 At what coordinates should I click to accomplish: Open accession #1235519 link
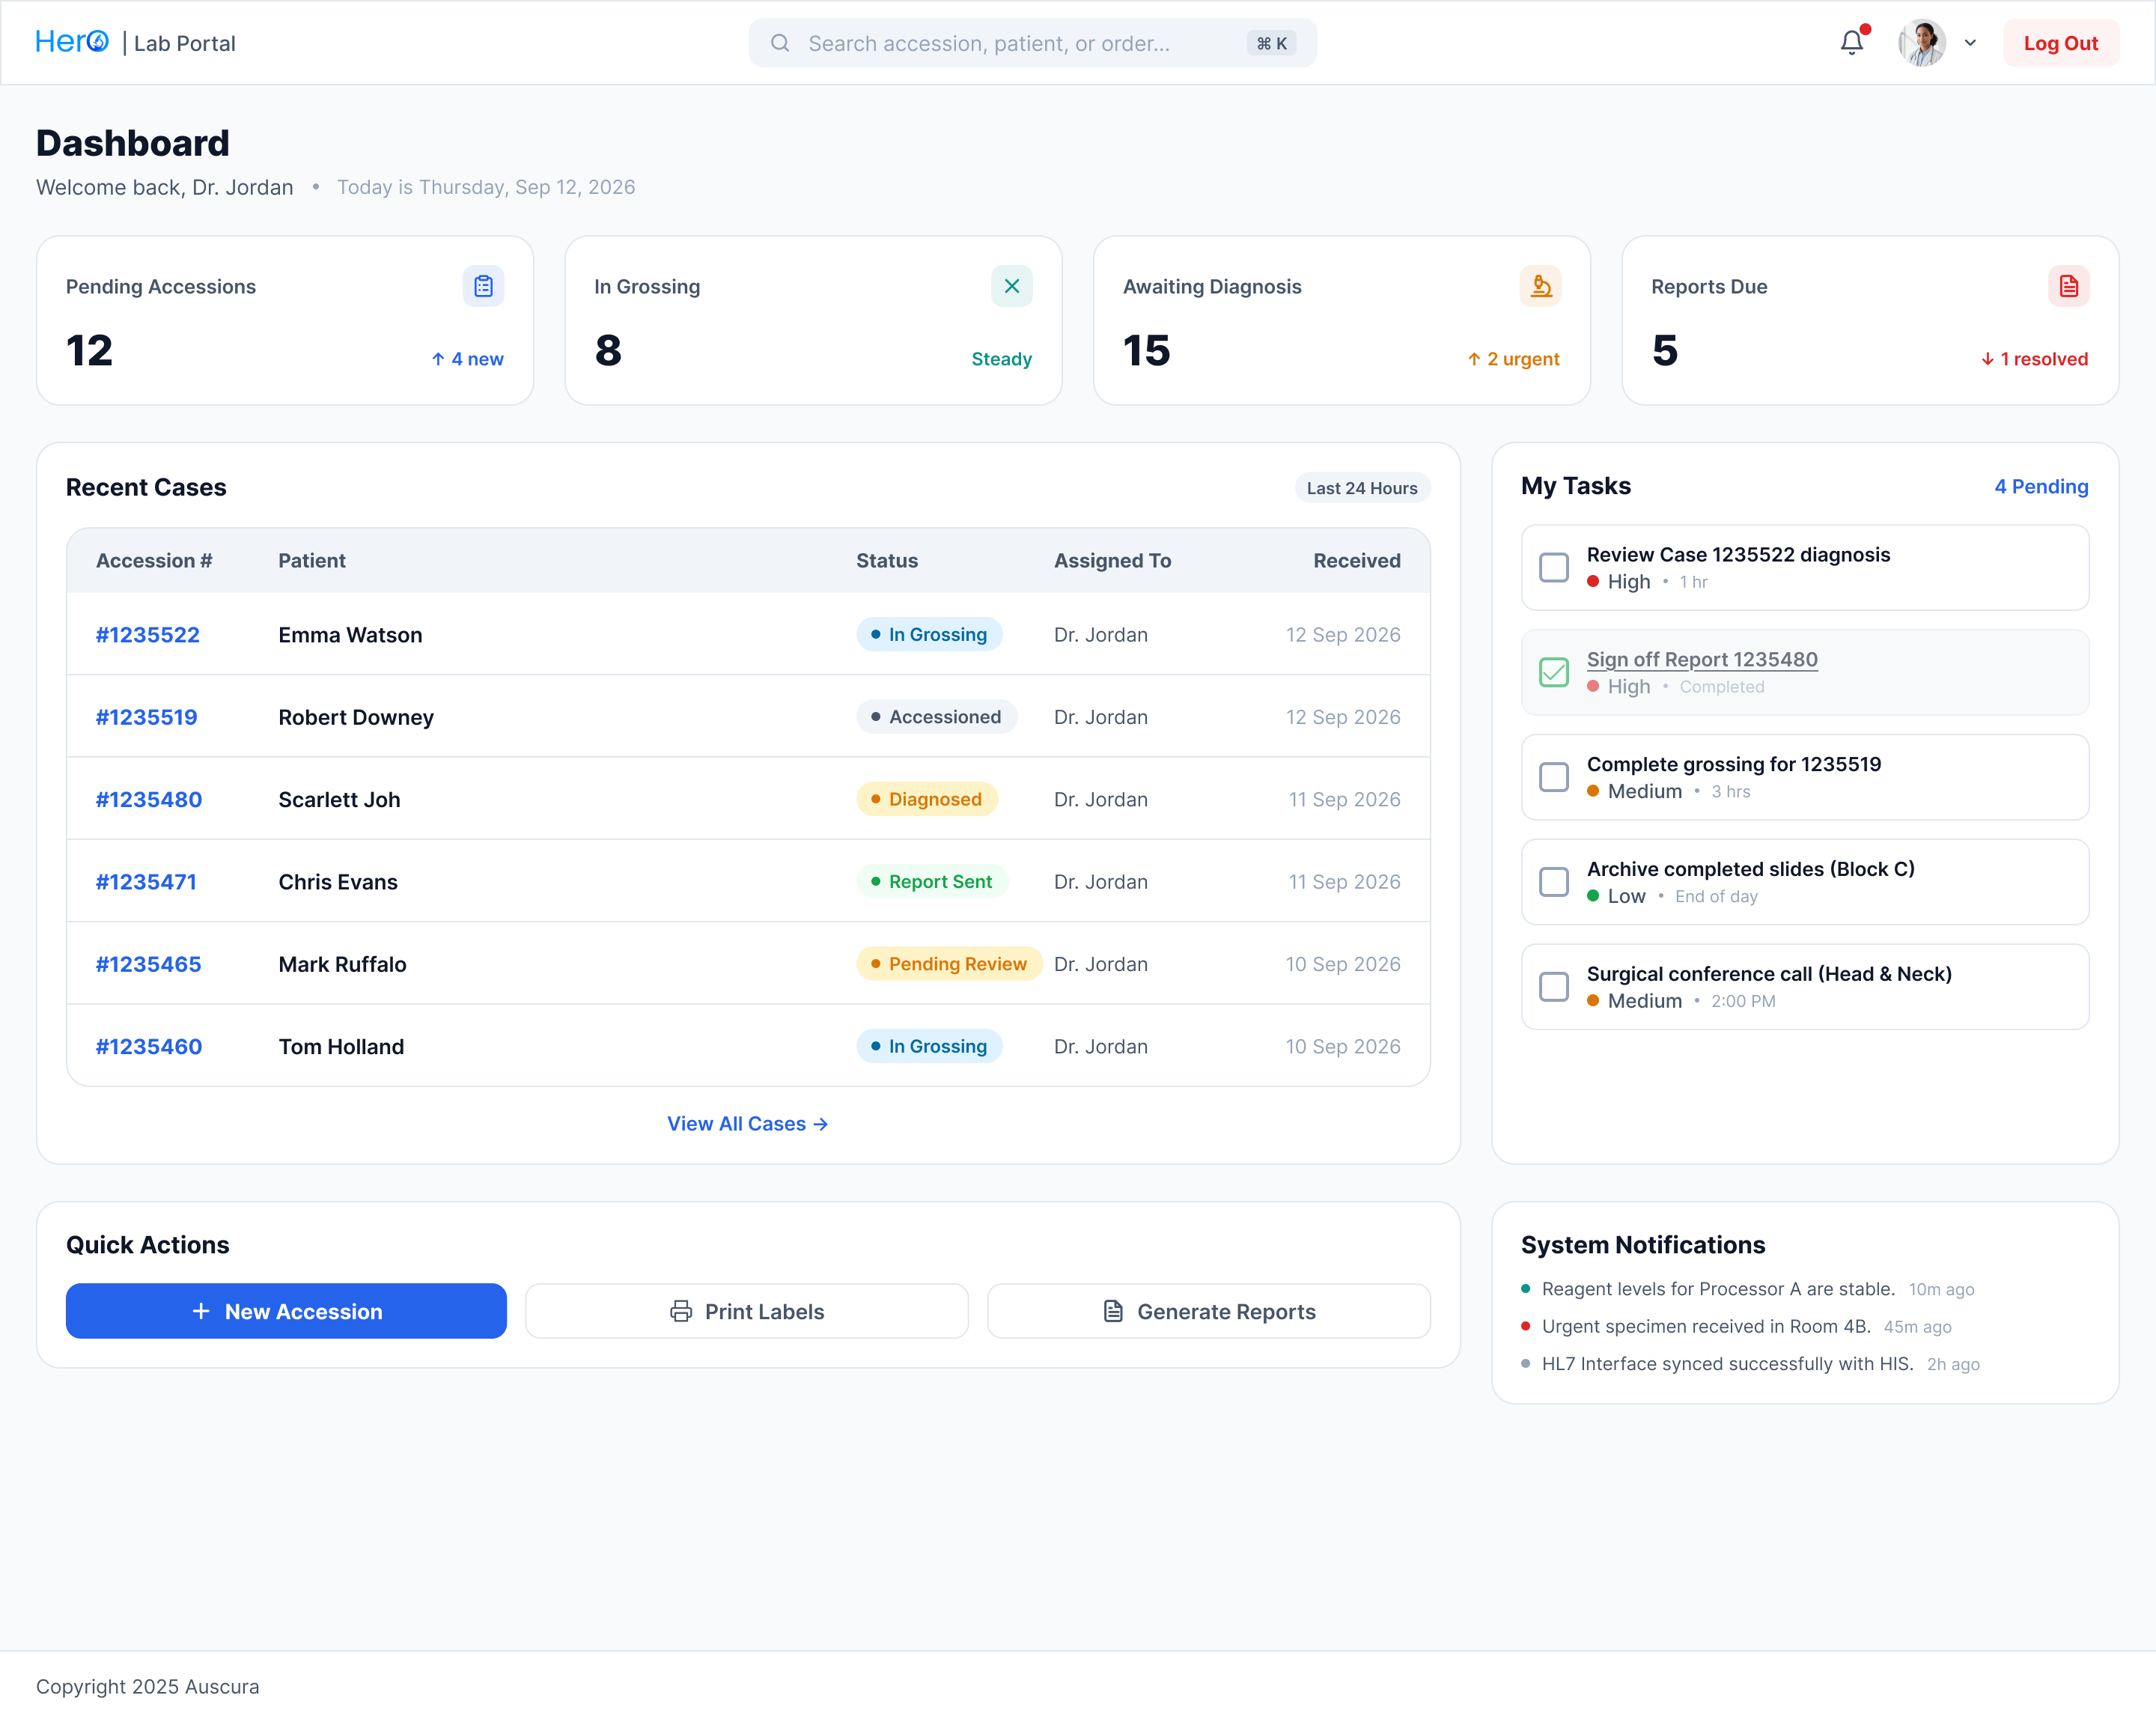(147, 717)
